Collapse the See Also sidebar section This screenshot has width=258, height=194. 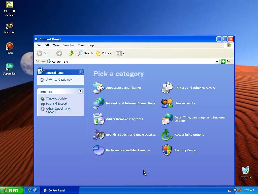[x=80, y=91]
